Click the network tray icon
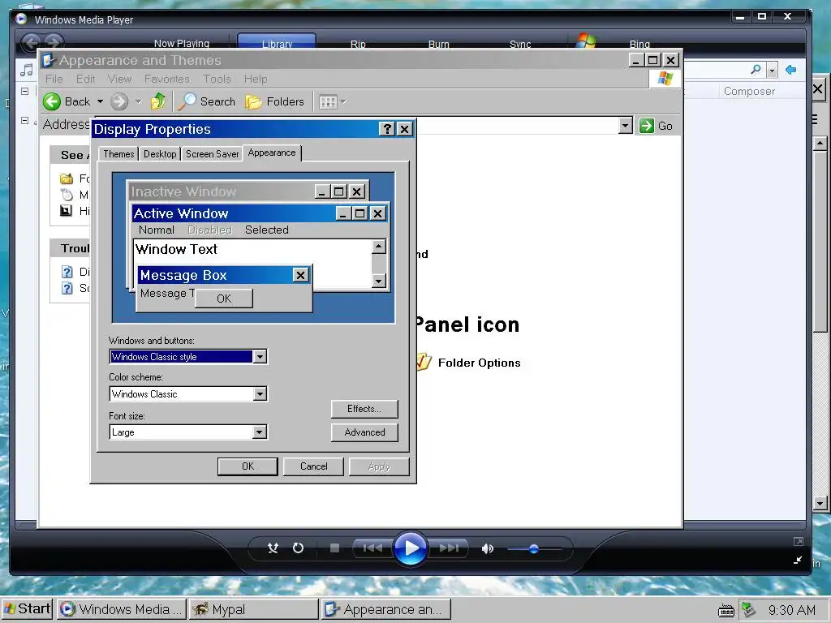 tap(748, 610)
